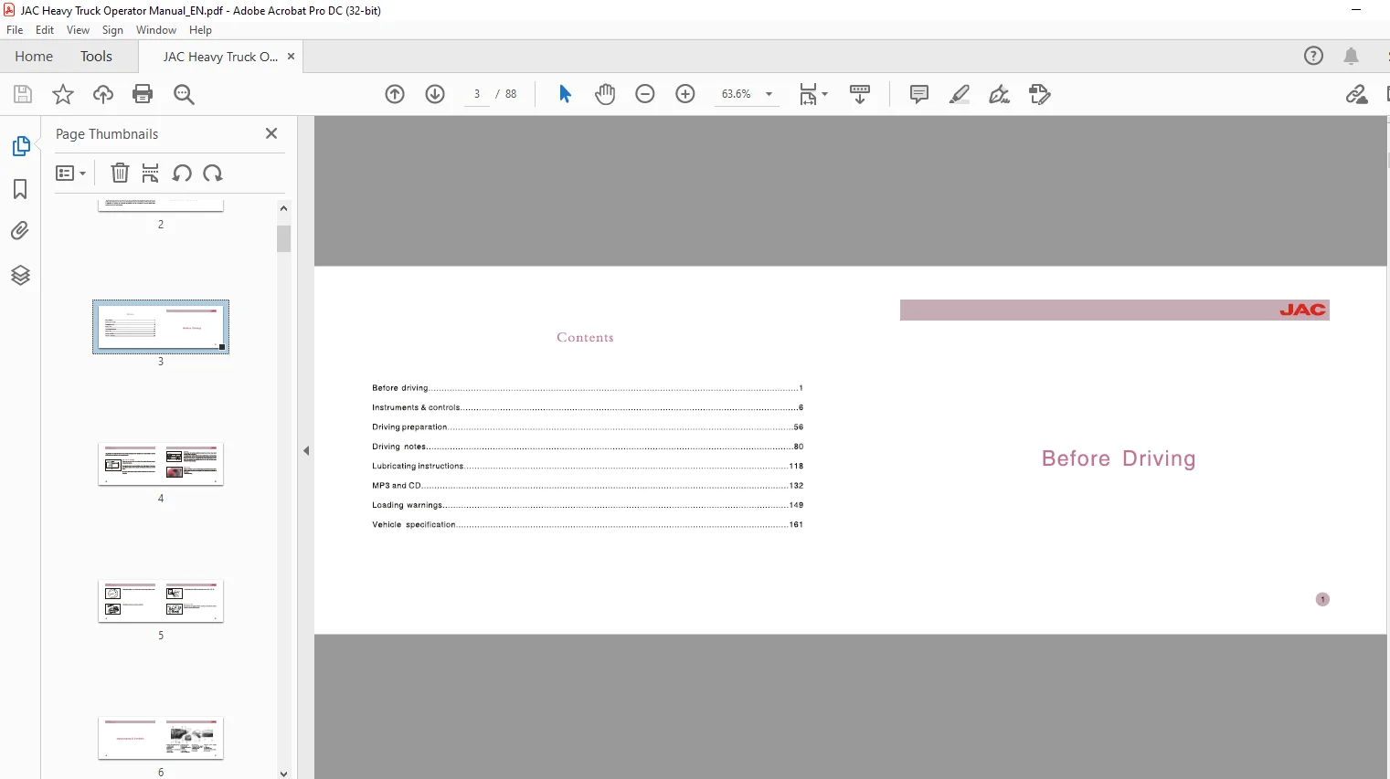
Task: Go to the previous page with the up arrow
Action: (395, 94)
